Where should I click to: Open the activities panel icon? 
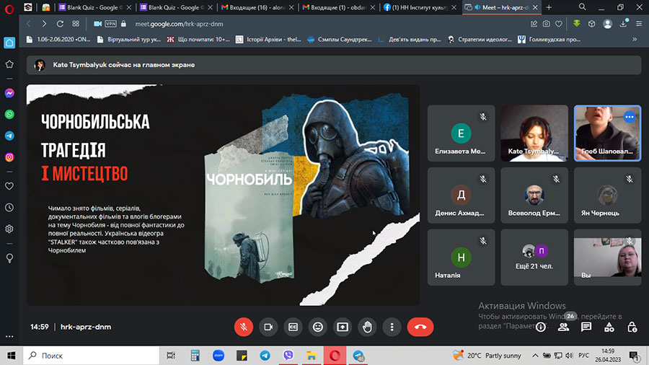[609, 327]
